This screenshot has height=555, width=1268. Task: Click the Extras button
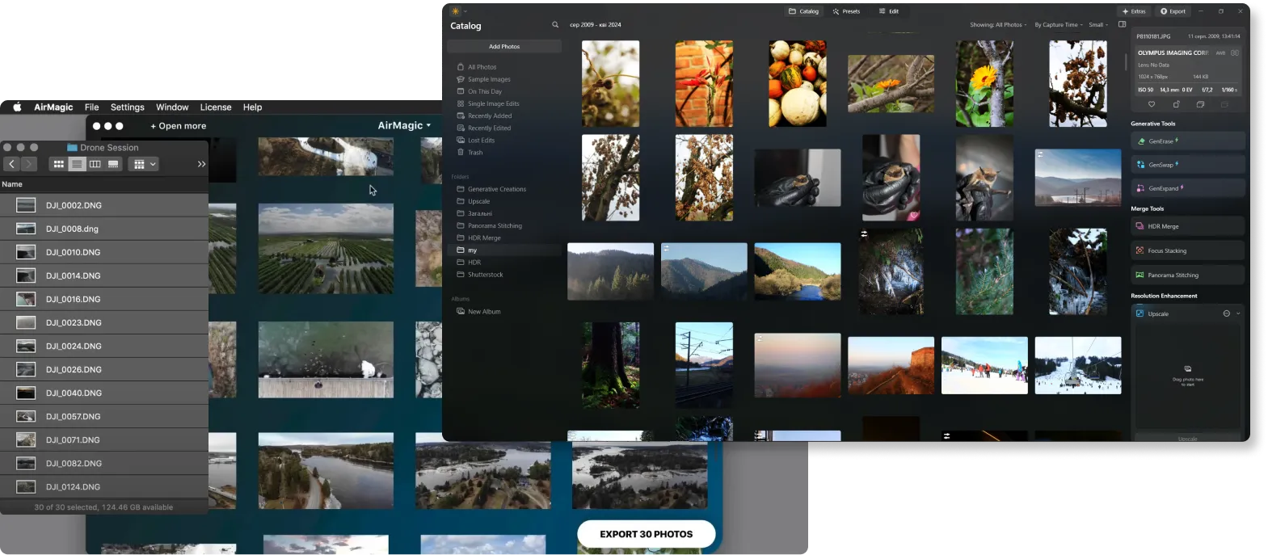pos(1135,11)
